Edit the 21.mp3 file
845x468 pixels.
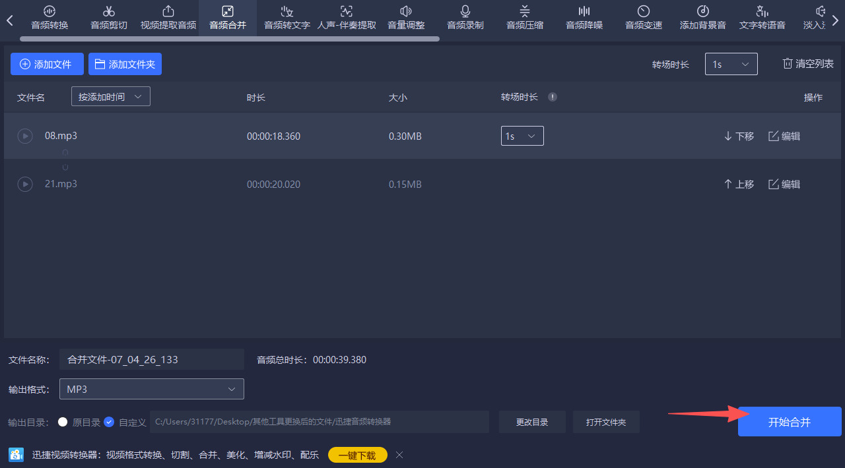coord(784,185)
